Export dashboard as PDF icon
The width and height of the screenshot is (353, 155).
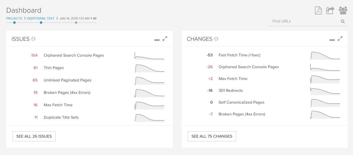pyautogui.click(x=318, y=10)
